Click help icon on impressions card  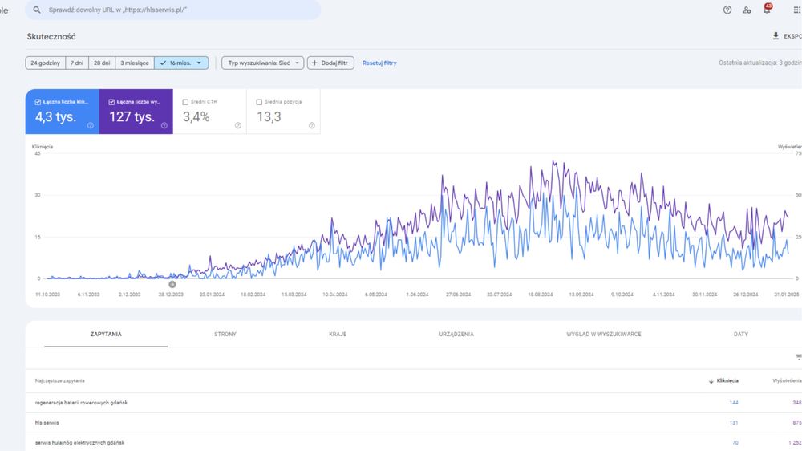164,125
